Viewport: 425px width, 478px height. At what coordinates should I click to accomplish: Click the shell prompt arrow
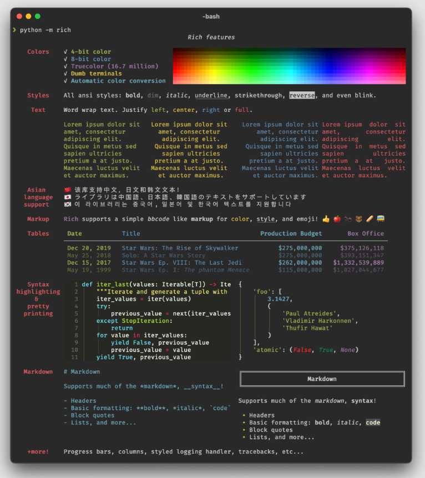[x=14, y=29]
